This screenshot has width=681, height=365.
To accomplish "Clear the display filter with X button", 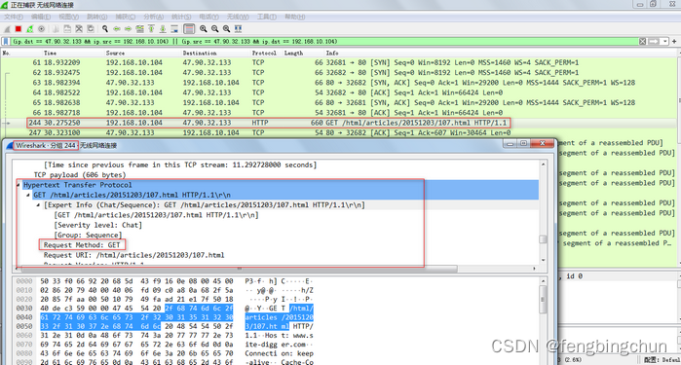I will (x=643, y=42).
